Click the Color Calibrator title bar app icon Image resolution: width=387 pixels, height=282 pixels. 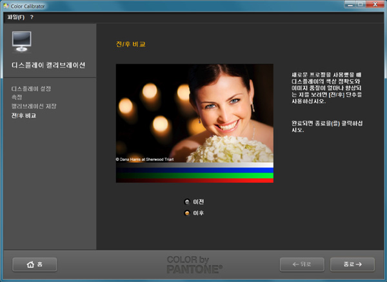click(x=6, y=5)
